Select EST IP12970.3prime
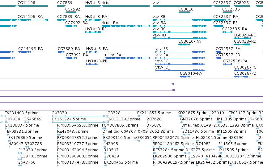The image size is (263, 167). tap(32, 156)
